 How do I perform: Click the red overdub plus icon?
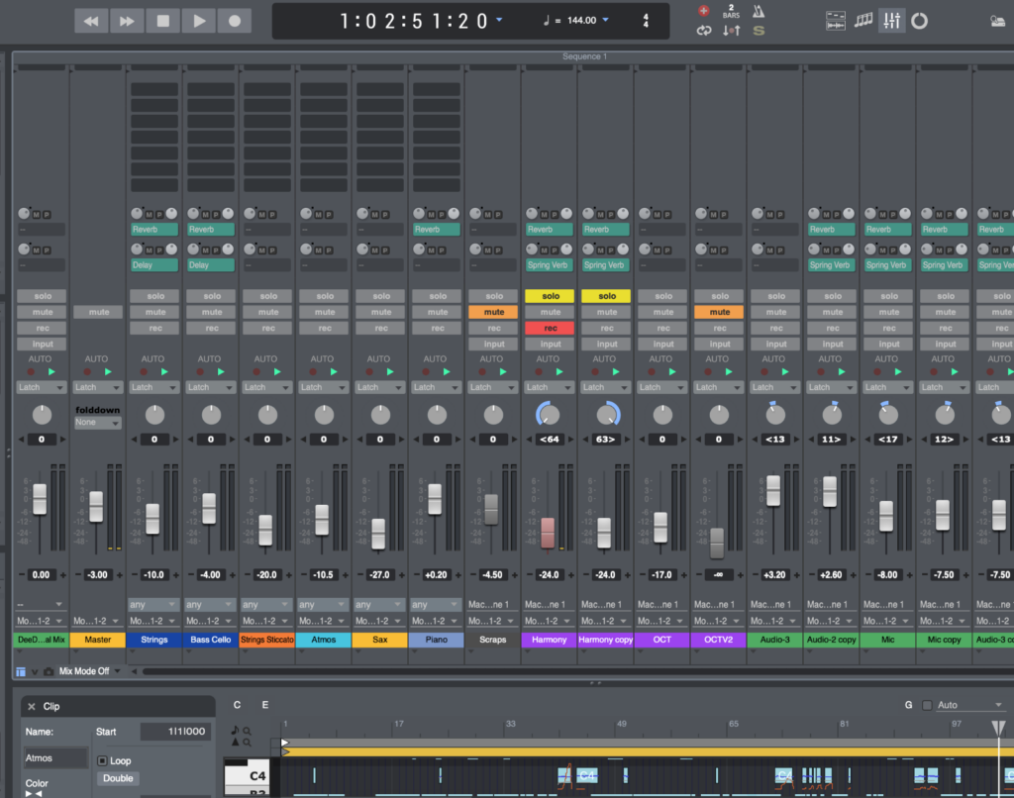coord(704,10)
